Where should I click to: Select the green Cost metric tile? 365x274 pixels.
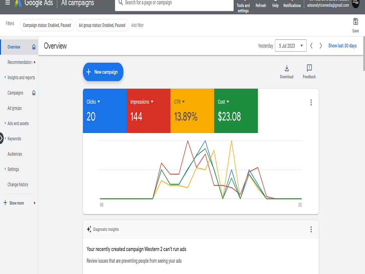[236, 111]
